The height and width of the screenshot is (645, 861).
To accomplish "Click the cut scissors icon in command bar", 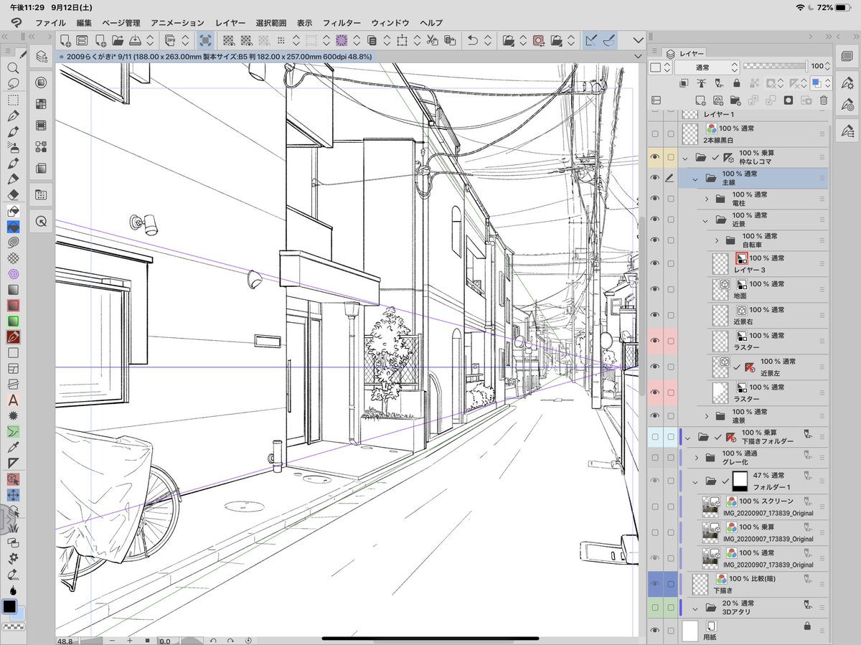I will [432, 39].
